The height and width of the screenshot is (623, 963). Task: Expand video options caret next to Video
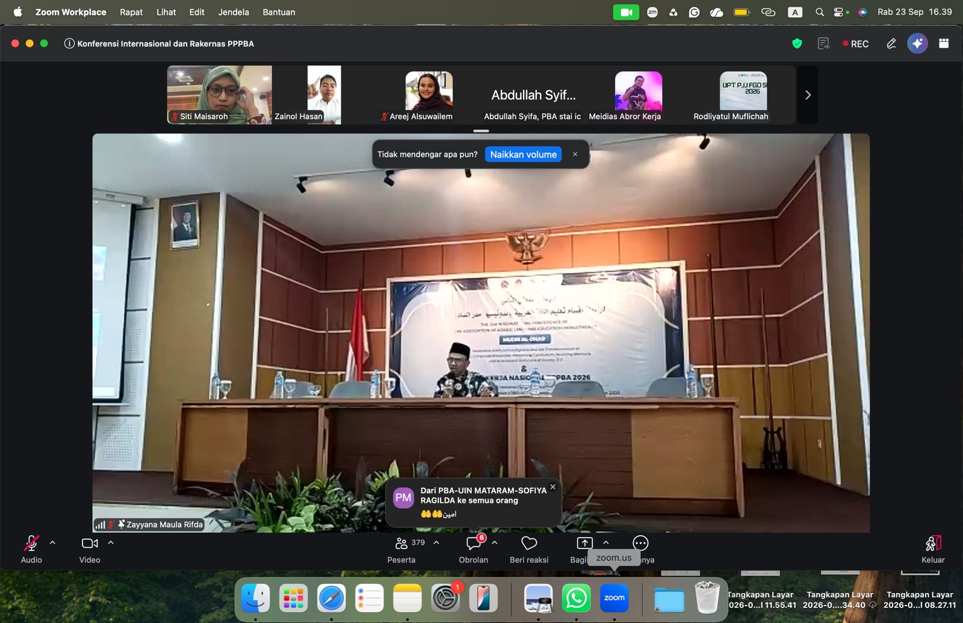111,542
